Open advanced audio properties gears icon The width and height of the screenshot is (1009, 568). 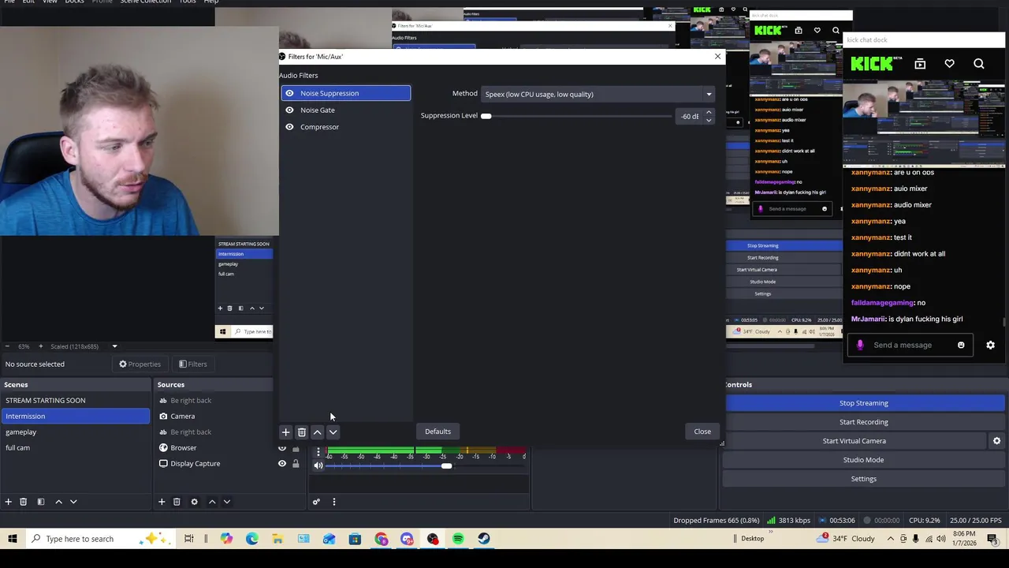(x=316, y=502)
